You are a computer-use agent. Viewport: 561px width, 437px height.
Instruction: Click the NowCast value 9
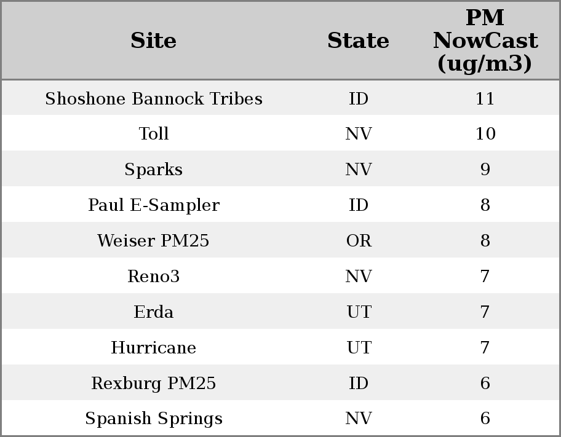pos(485,170)
